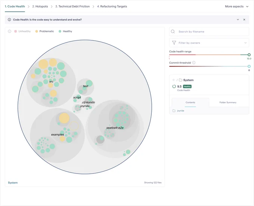Click the Commit threshold info icon
254x206 pixels.
click(194, 63)
